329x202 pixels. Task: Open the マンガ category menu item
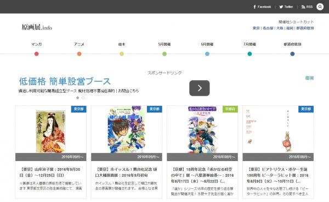tap(37, 44)
